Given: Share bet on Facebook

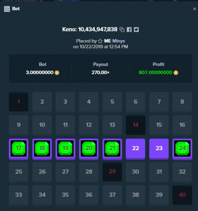Looking at the screenshot, I should pos(129,30).
